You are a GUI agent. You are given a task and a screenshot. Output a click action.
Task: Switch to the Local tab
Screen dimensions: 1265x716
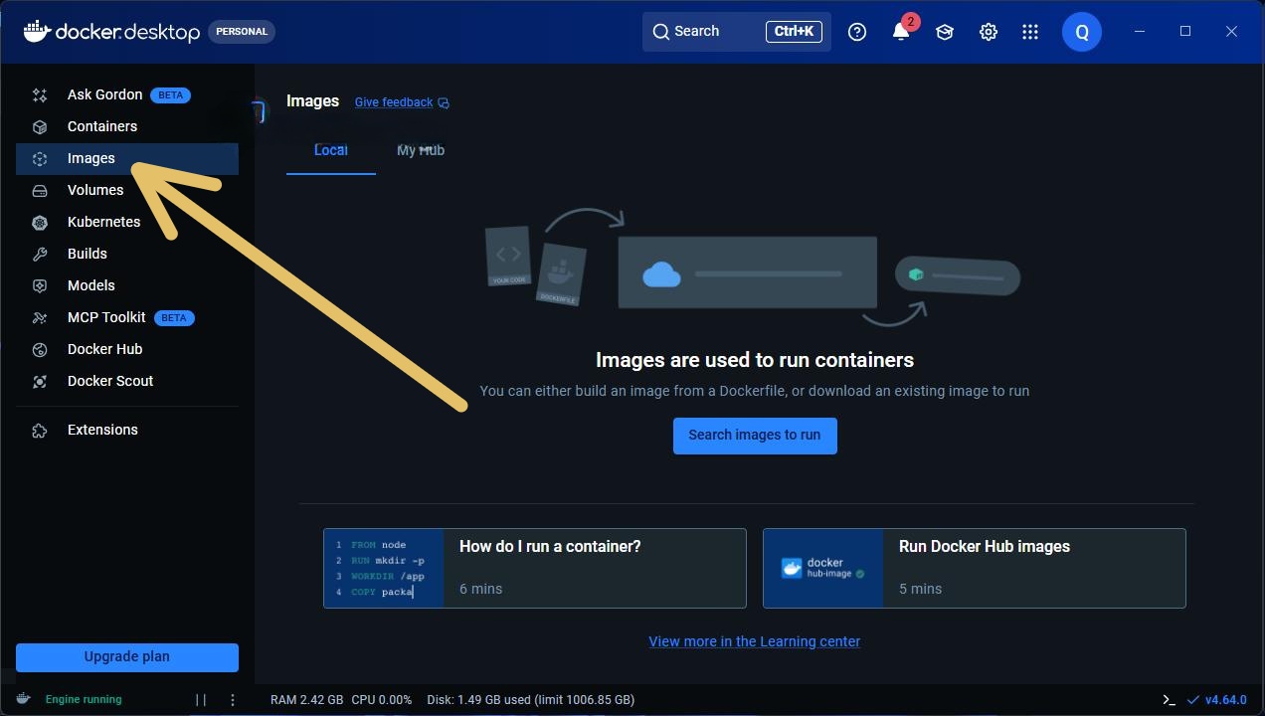[x=331, y=151]
